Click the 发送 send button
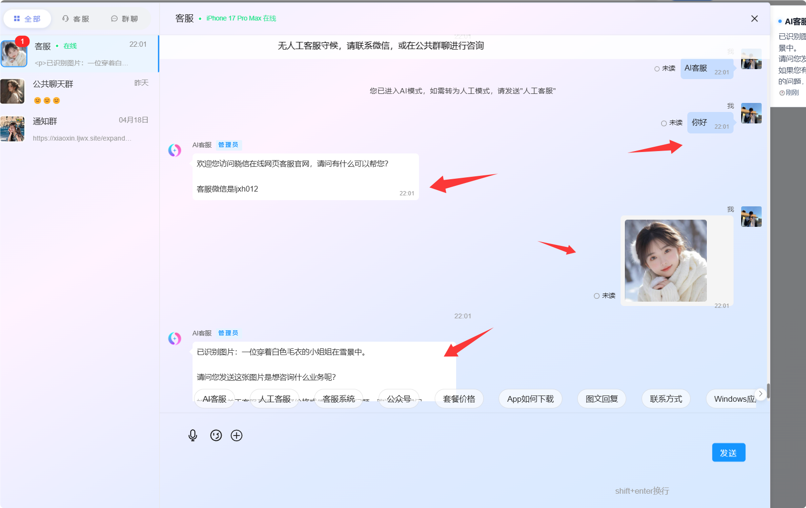Viewport: 806px width, 508px height. 728,453
